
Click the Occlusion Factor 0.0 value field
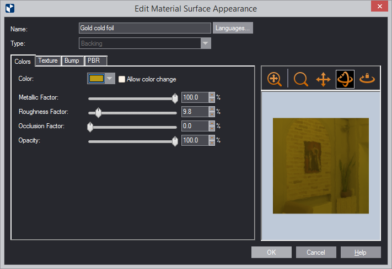195,126
